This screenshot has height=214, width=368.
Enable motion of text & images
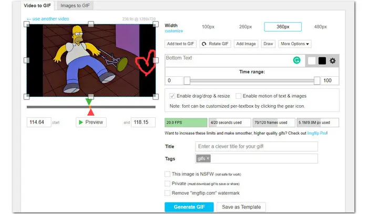pyautogui.click(x=238, y=96)
